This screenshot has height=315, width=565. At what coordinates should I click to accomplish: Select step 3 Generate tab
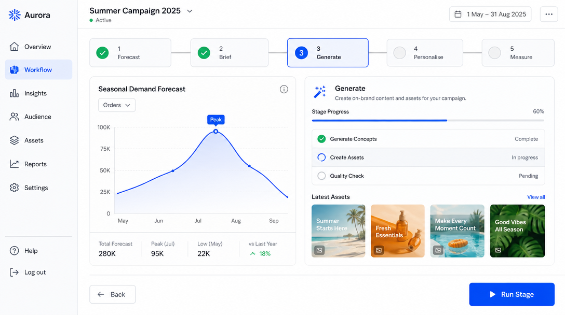point(328,53)
